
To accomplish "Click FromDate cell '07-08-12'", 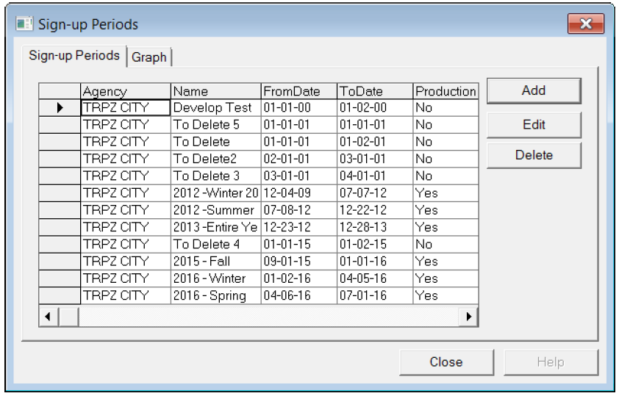I will [299, 210].
